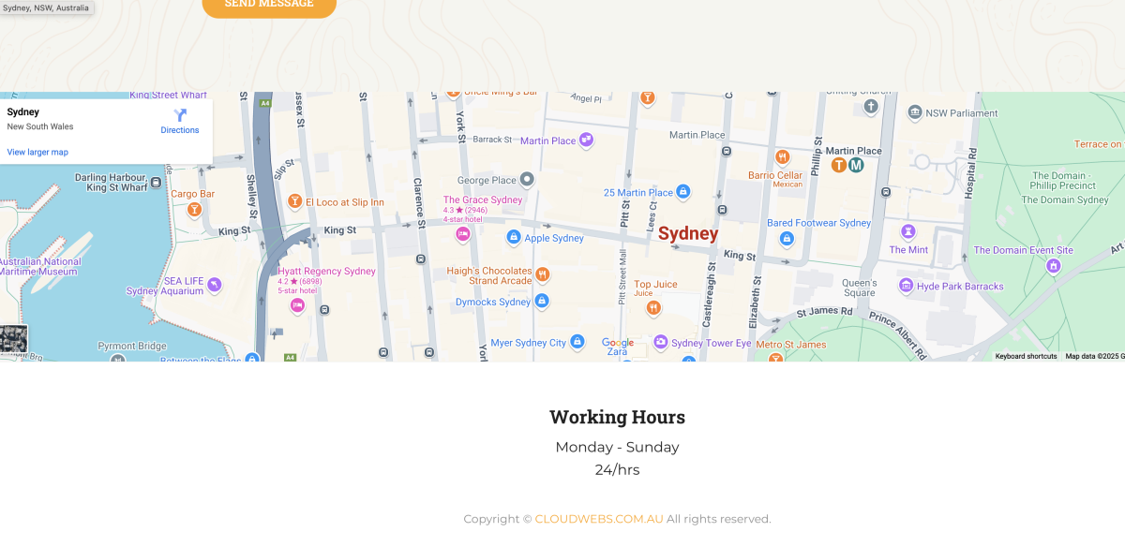Select Hyatt Regency Sydney hotel pin
The image size is (1125, 547).
click(x=297, y=305)
